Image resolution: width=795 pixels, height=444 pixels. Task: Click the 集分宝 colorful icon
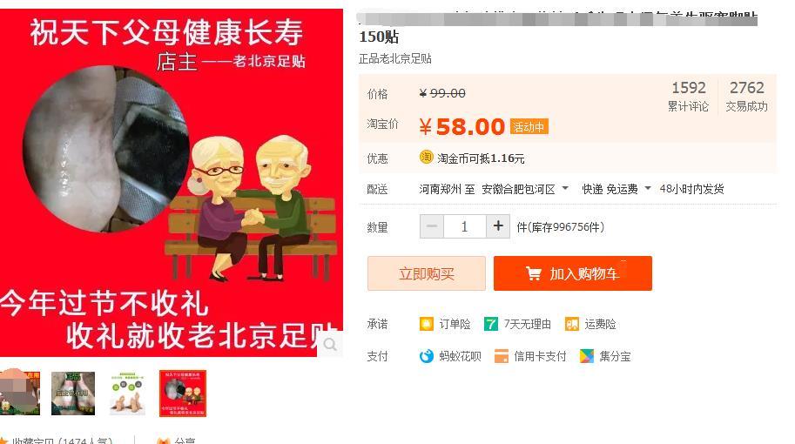(587, 356)
